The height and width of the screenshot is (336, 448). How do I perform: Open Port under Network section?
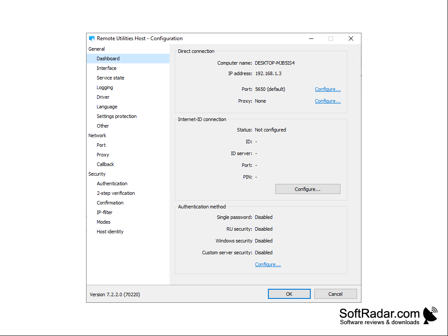point(101,145)
